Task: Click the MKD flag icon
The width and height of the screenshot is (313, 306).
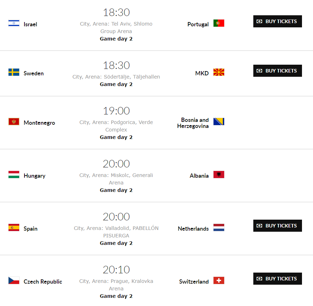Action: point(219,72)
